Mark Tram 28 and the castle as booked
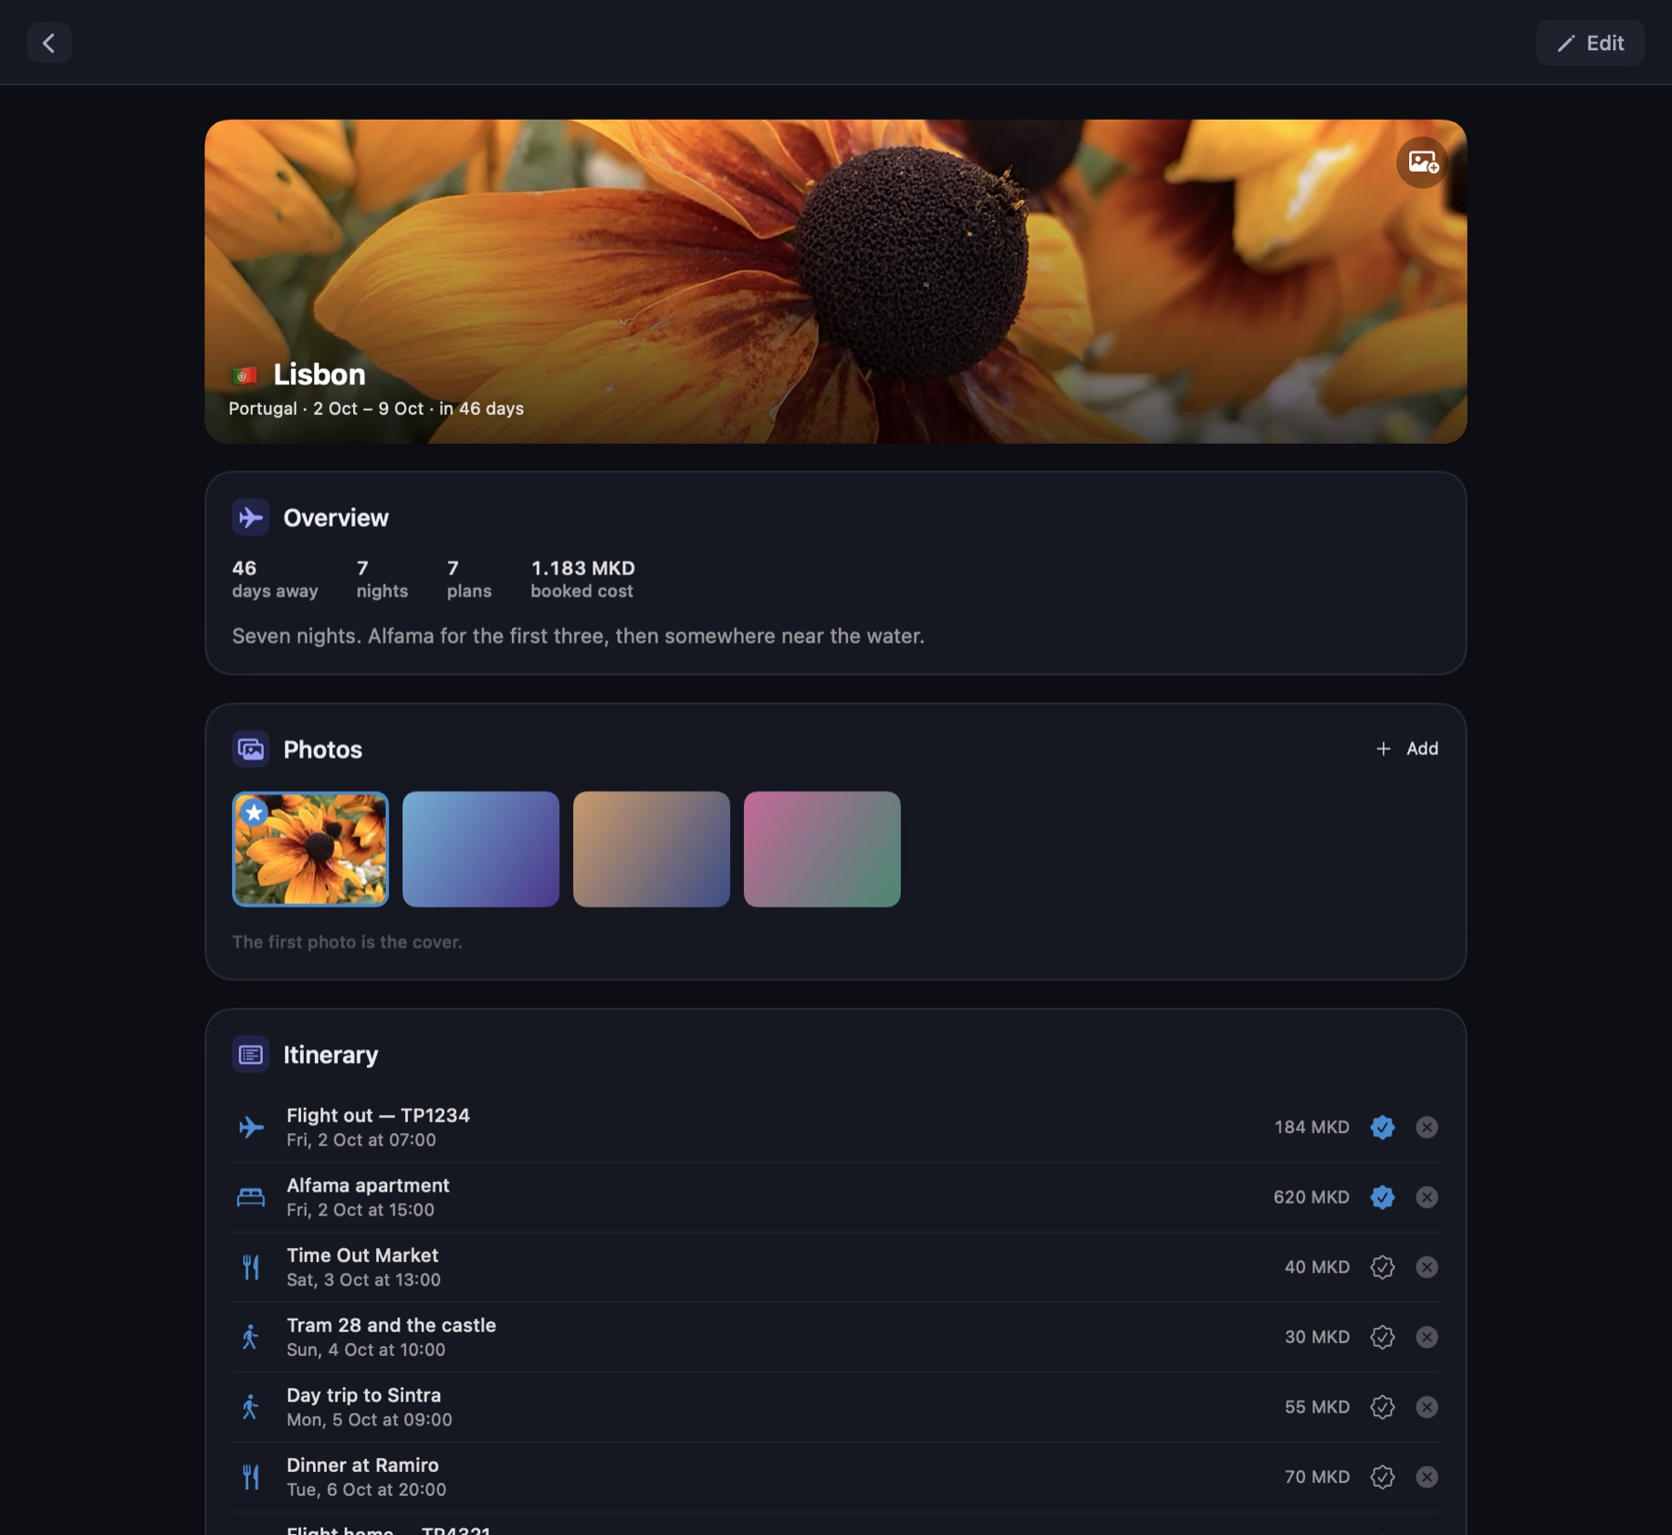Image resolution: width=1672 pixels, height=1535 pixels. 1382,1337
